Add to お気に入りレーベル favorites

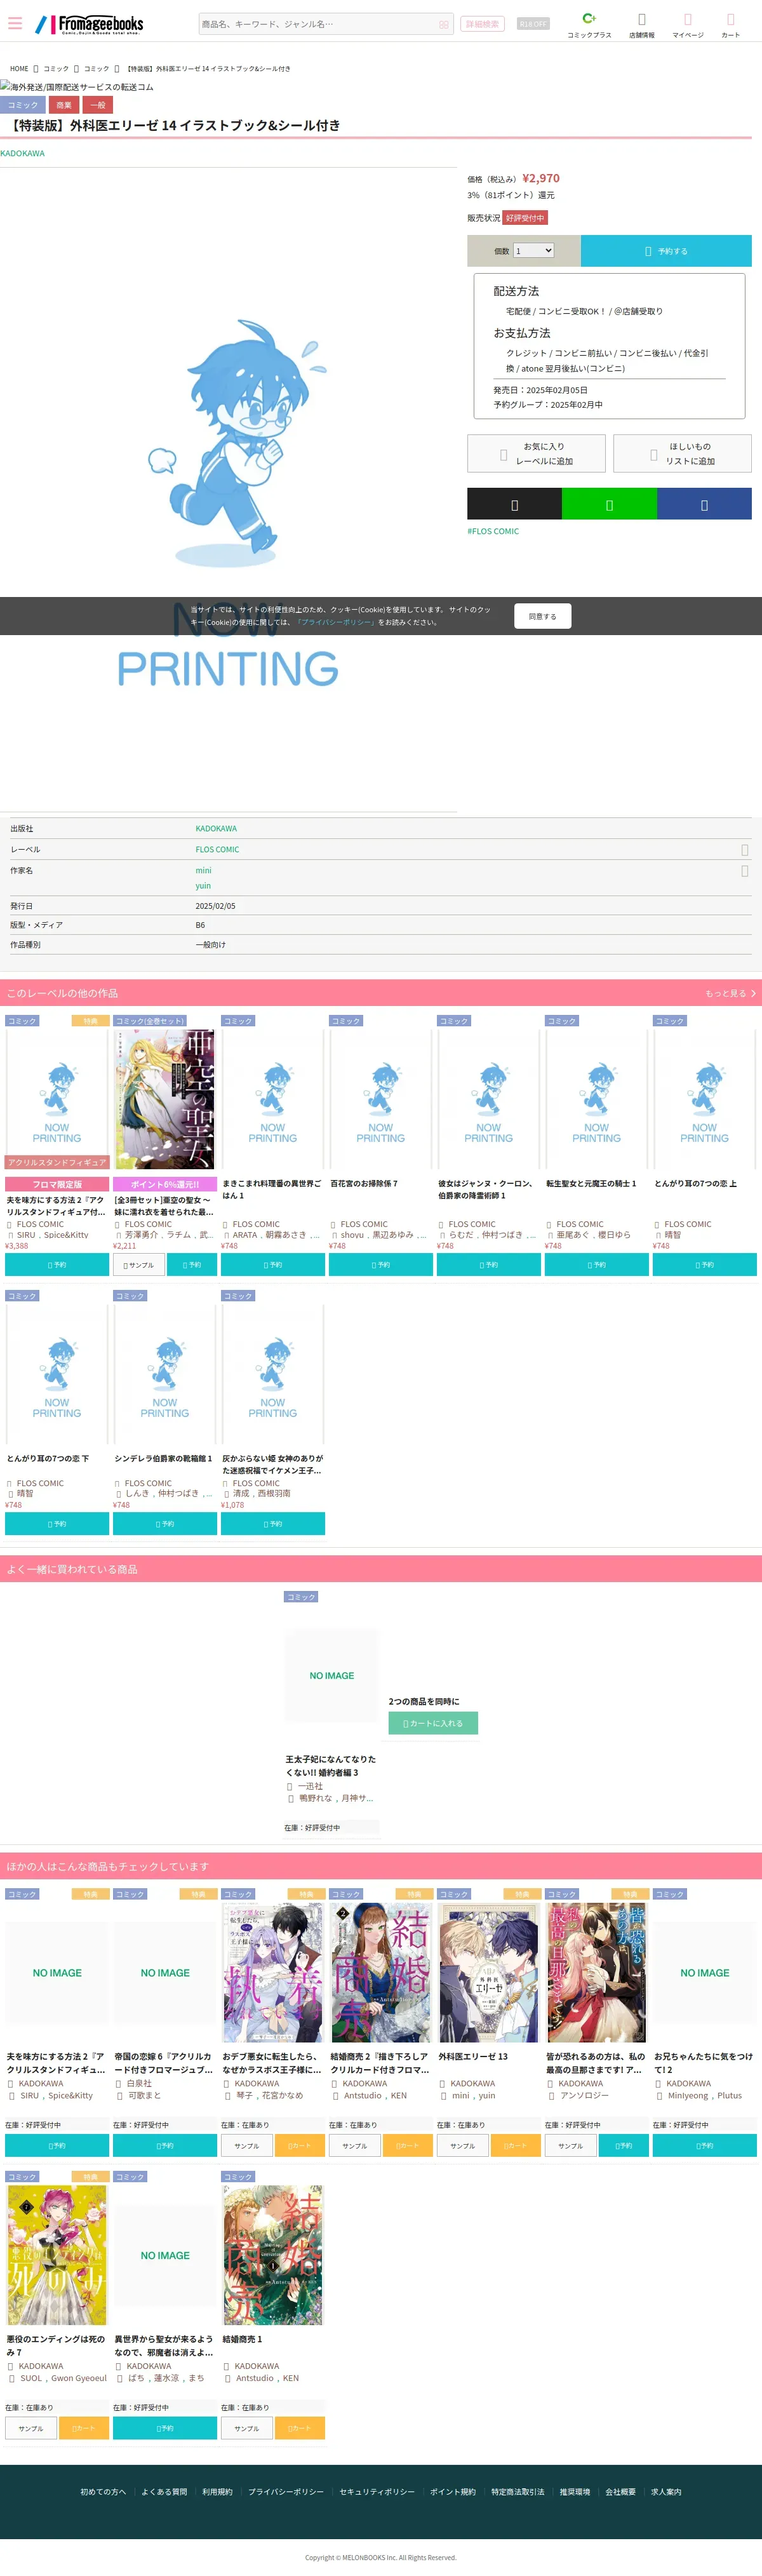coord(536,453)
